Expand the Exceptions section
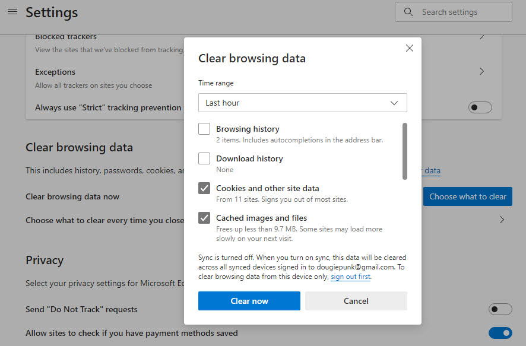 (482, 71)
